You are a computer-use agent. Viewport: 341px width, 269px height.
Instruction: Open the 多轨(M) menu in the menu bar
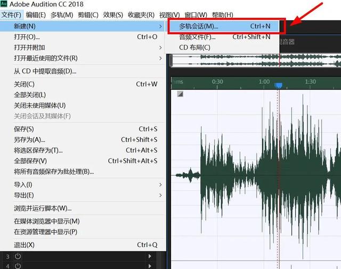pyautogui.click(x=61, y=14)
